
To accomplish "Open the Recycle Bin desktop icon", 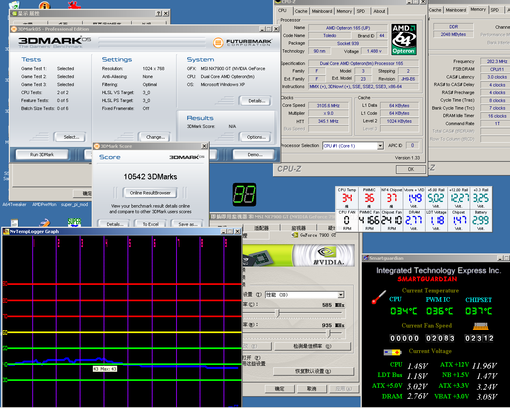I will [14, 5].
